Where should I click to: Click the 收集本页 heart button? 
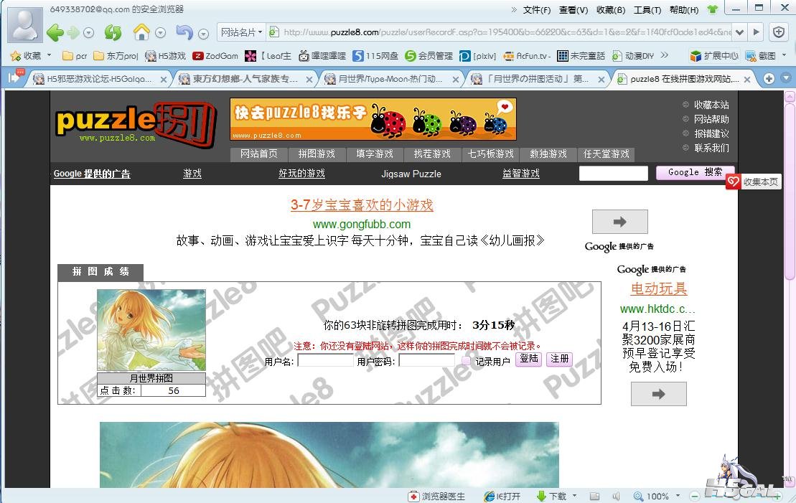(x=754, y=182)
